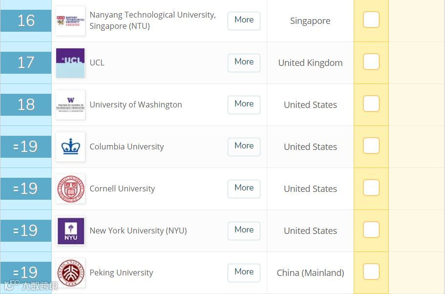Click the University of Washington logo

point(70,105)
